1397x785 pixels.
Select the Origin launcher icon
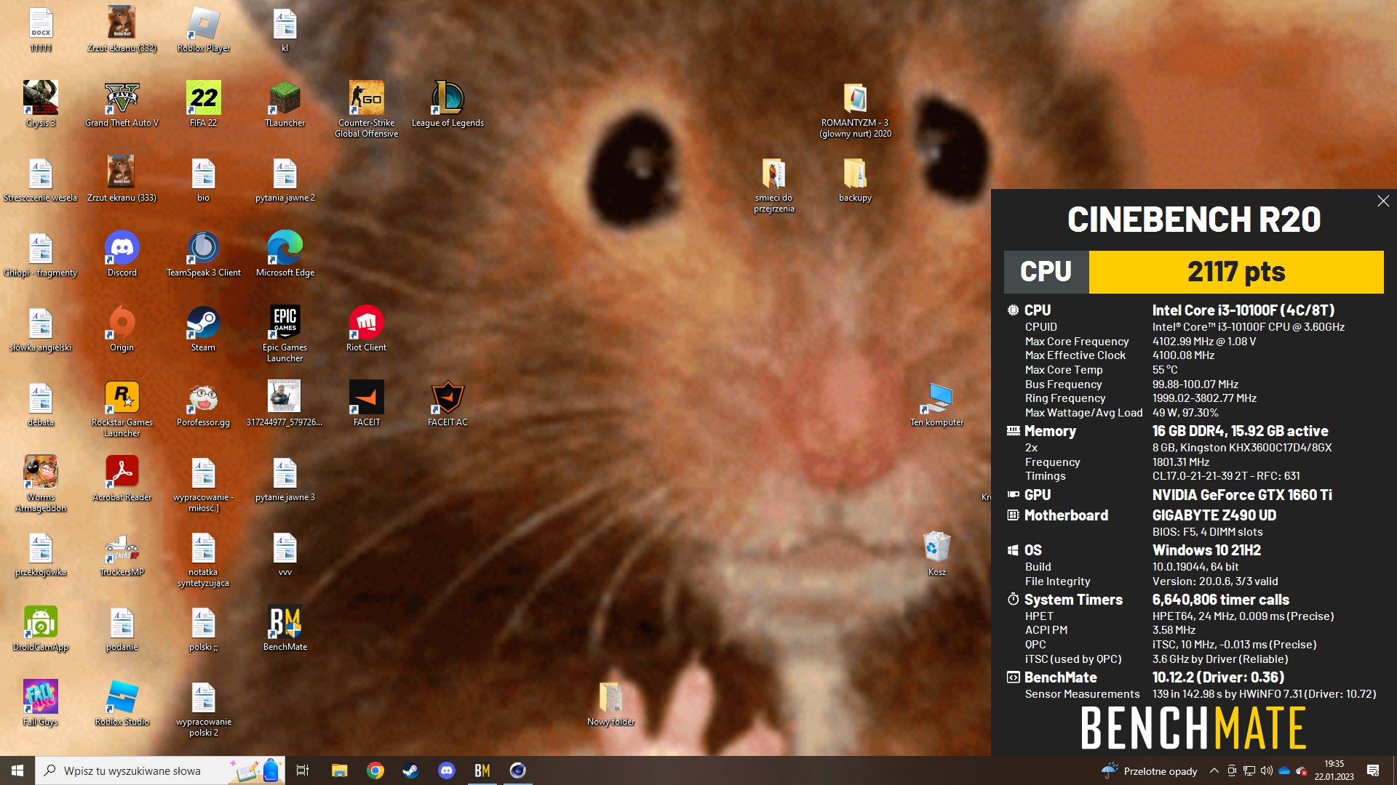click(122, 329)
